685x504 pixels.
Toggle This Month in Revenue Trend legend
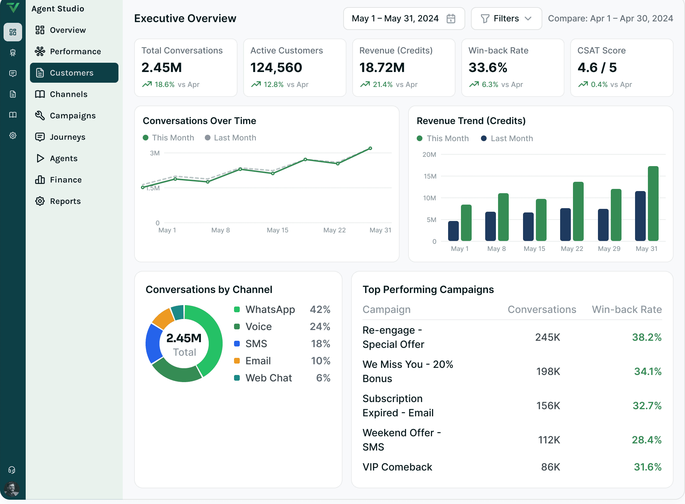[443, 138]
